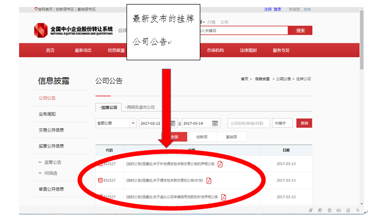Image resolution: width=370 pixels, height=216 pixels.
Task: Select the 创新层 filter
Action: 202,137
